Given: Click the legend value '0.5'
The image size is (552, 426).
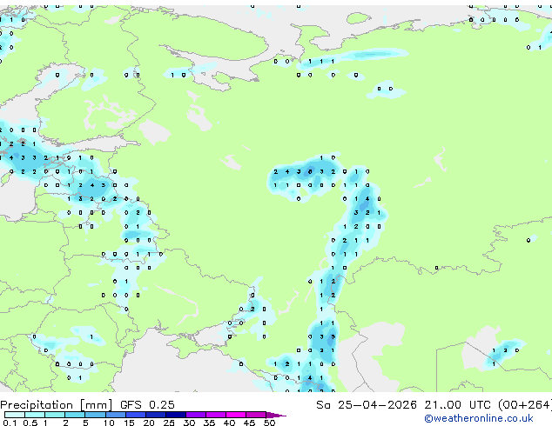Looking at the screenshot, I should coord(30,423).
